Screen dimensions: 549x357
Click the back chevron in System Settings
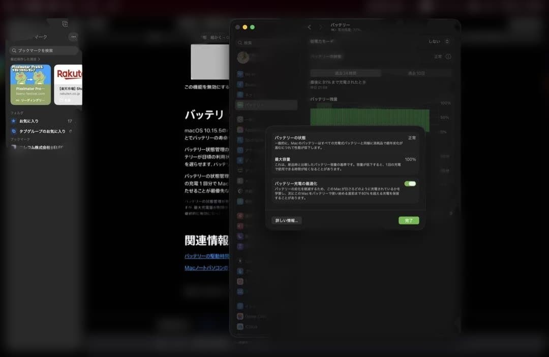tap(309, 27)
